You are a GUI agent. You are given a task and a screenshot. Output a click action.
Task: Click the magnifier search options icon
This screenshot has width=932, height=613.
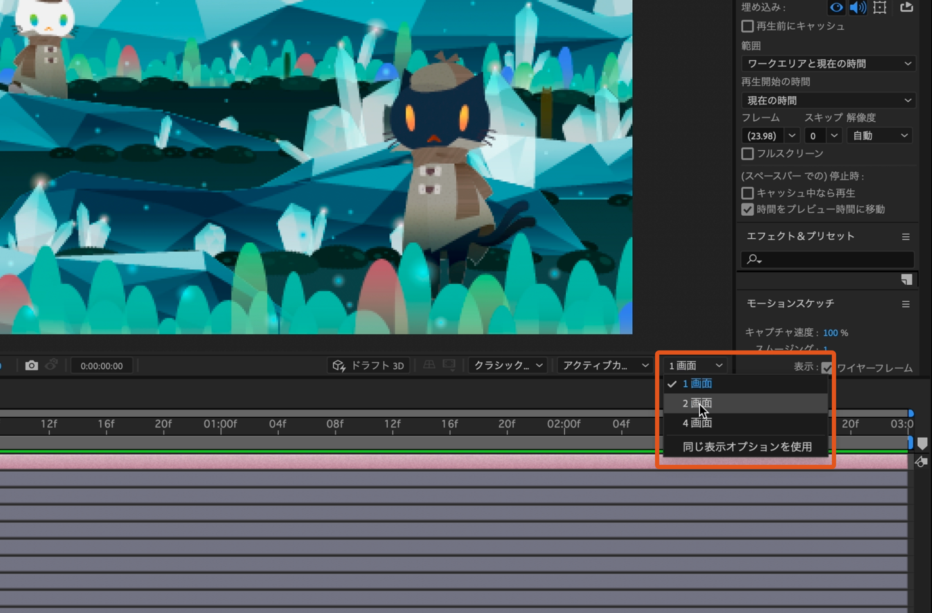[754, 259]
